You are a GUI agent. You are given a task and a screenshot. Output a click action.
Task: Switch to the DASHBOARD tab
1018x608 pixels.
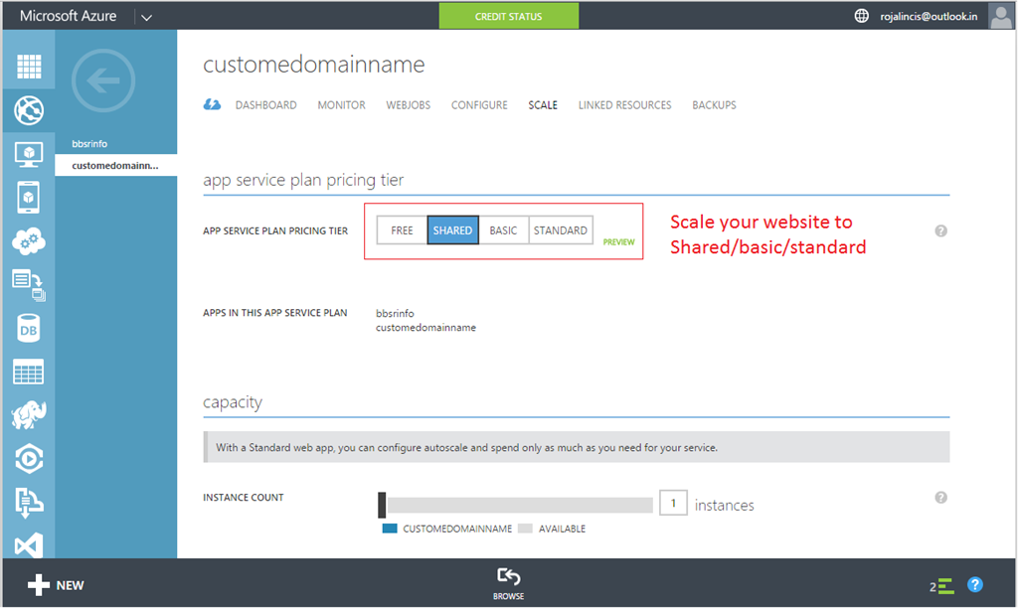pyautogui.click(x=266, y=105)
